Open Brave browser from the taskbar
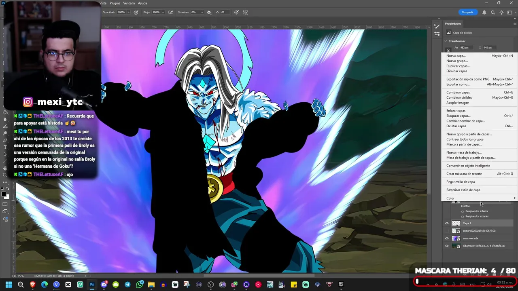The image size is (518, 291). (33, 285)
